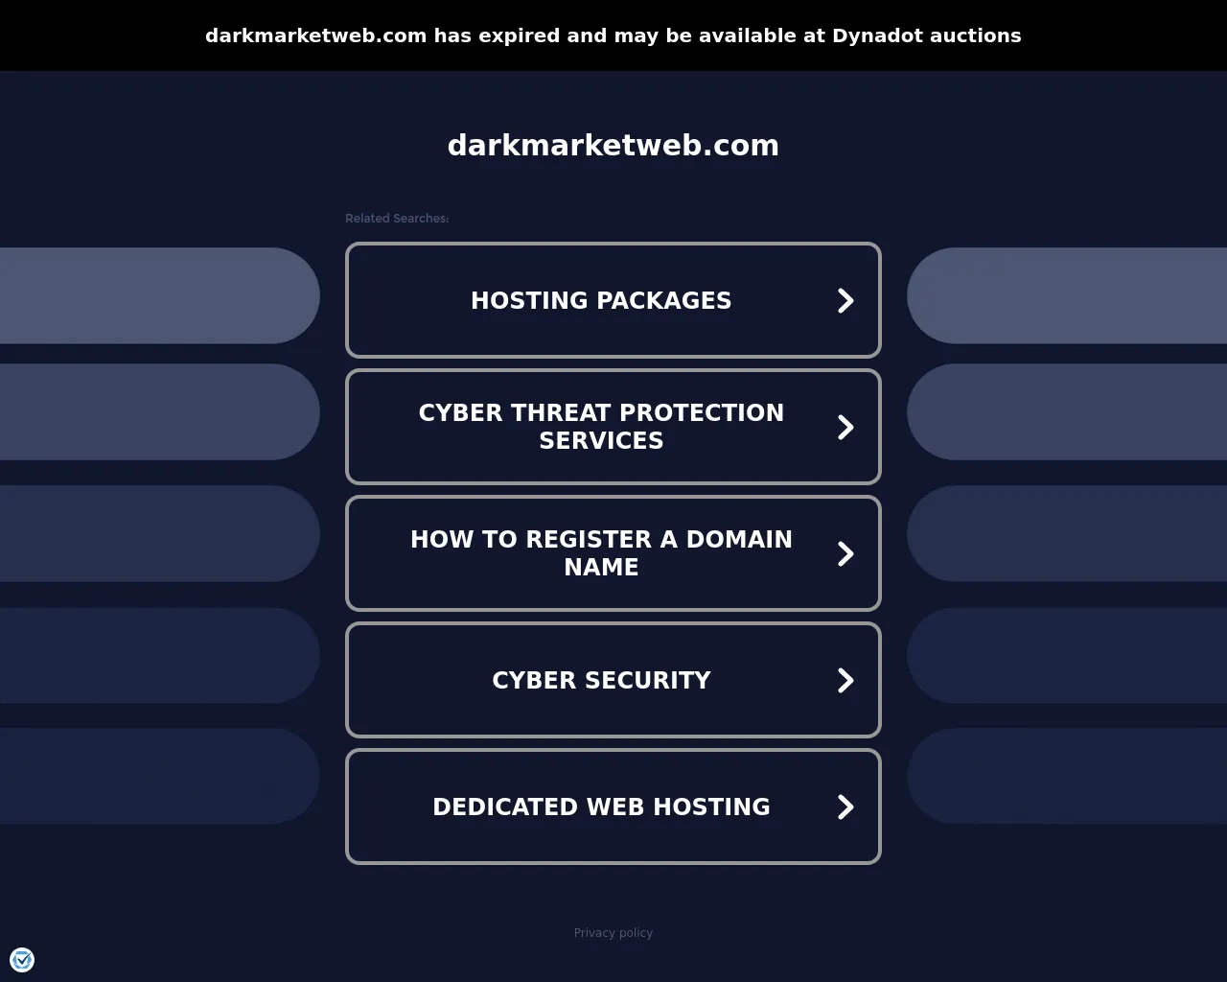The width and height of the screenshot is (1227, 982).
Task: Click the expired domain Dynadot auctions banner
Action: 613,35
